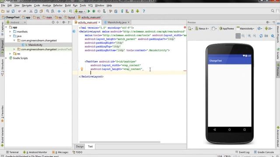Click horizontal scrollbar of editor
This screenshot has width=280, height=157.
(120, 142)
